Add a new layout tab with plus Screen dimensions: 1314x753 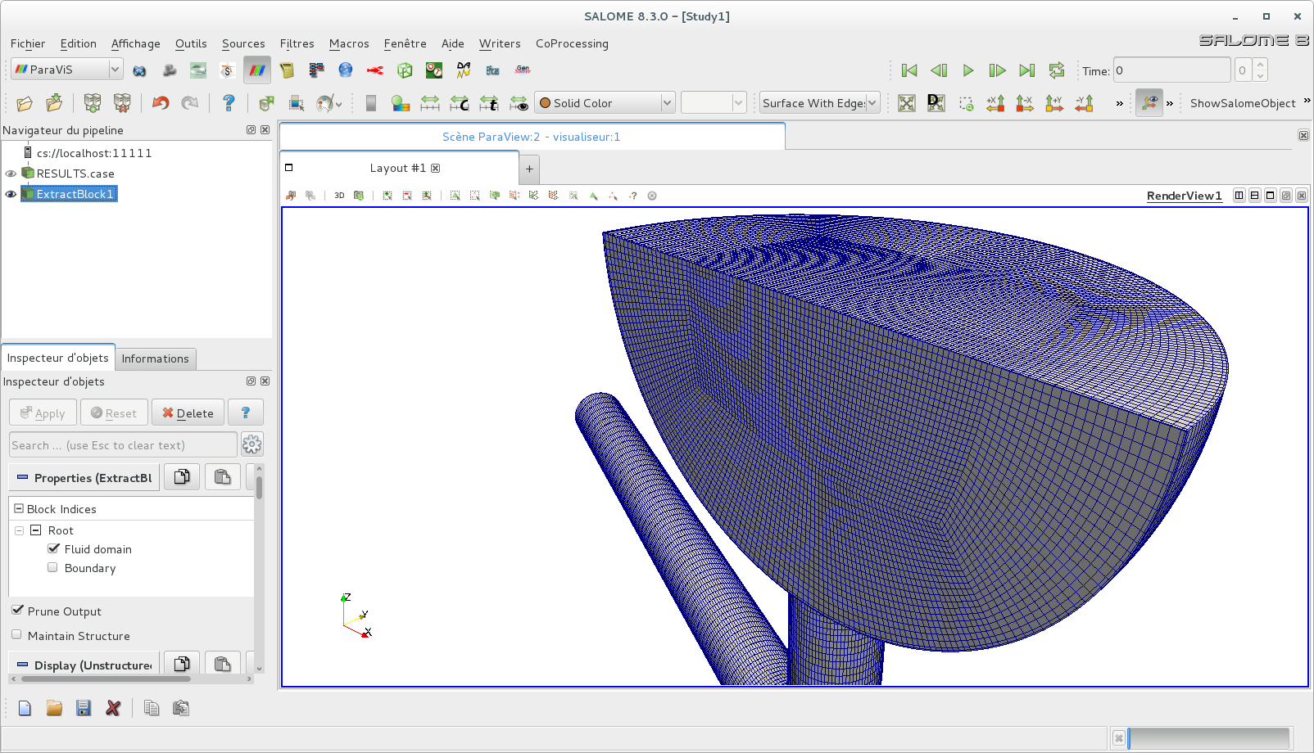pos(529,169)
